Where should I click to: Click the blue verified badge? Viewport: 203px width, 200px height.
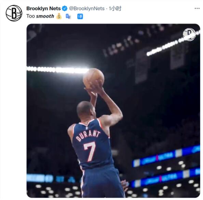click(x=65, y=9)
